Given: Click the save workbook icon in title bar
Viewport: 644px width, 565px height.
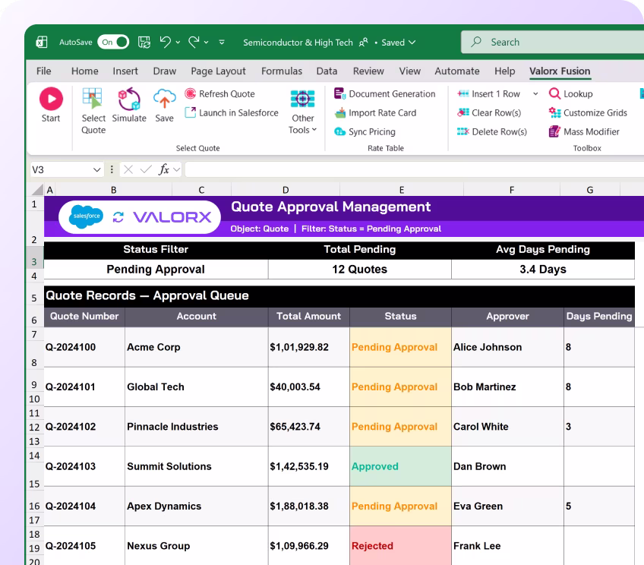Looking at the screenshot, I should pos(144,42).
